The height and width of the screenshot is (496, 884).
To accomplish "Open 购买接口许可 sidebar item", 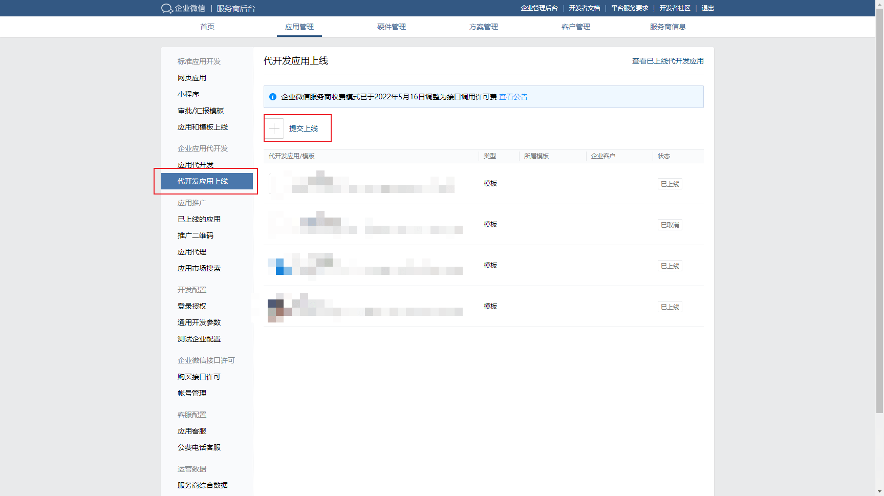I will [199, 377].
